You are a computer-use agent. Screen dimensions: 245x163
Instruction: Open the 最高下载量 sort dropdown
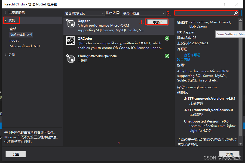coord(143,13)
